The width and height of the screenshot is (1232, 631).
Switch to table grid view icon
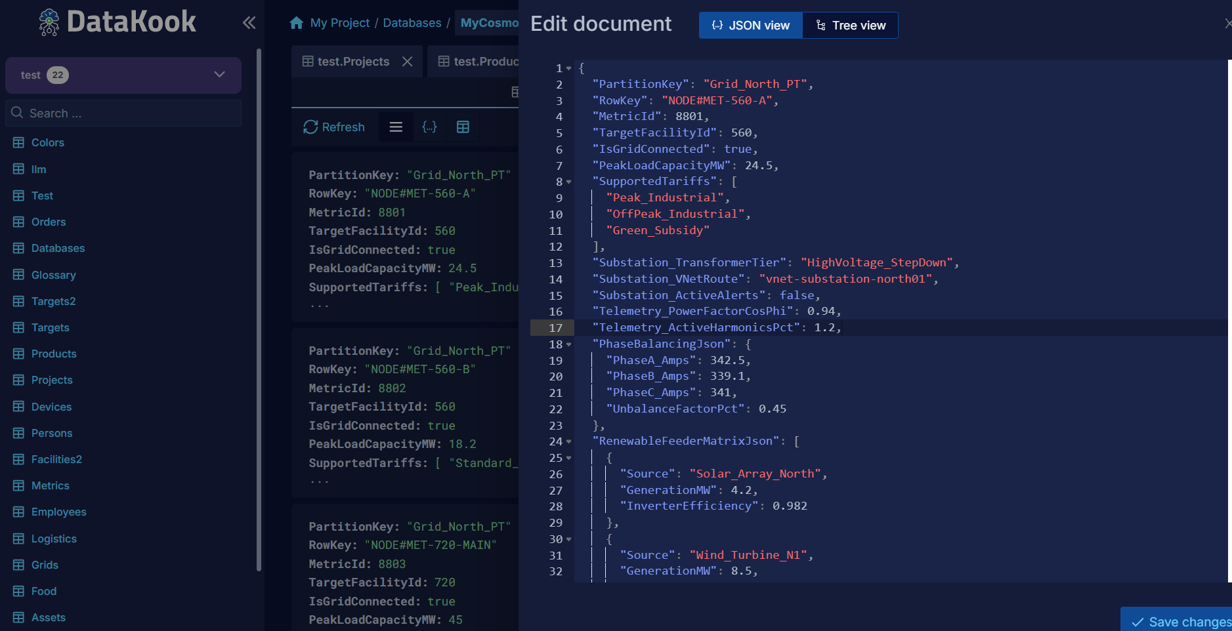[463, 127]
